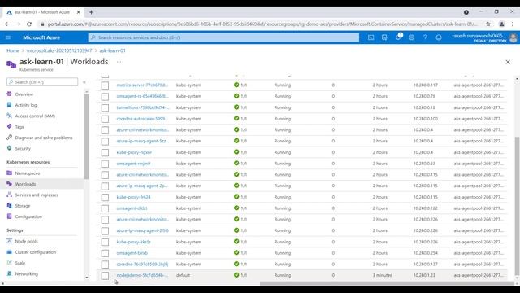Select checkbox for tunnelfront pod
Image resolution: width=520 pixels, height=293 pixels.
point(105,107)
